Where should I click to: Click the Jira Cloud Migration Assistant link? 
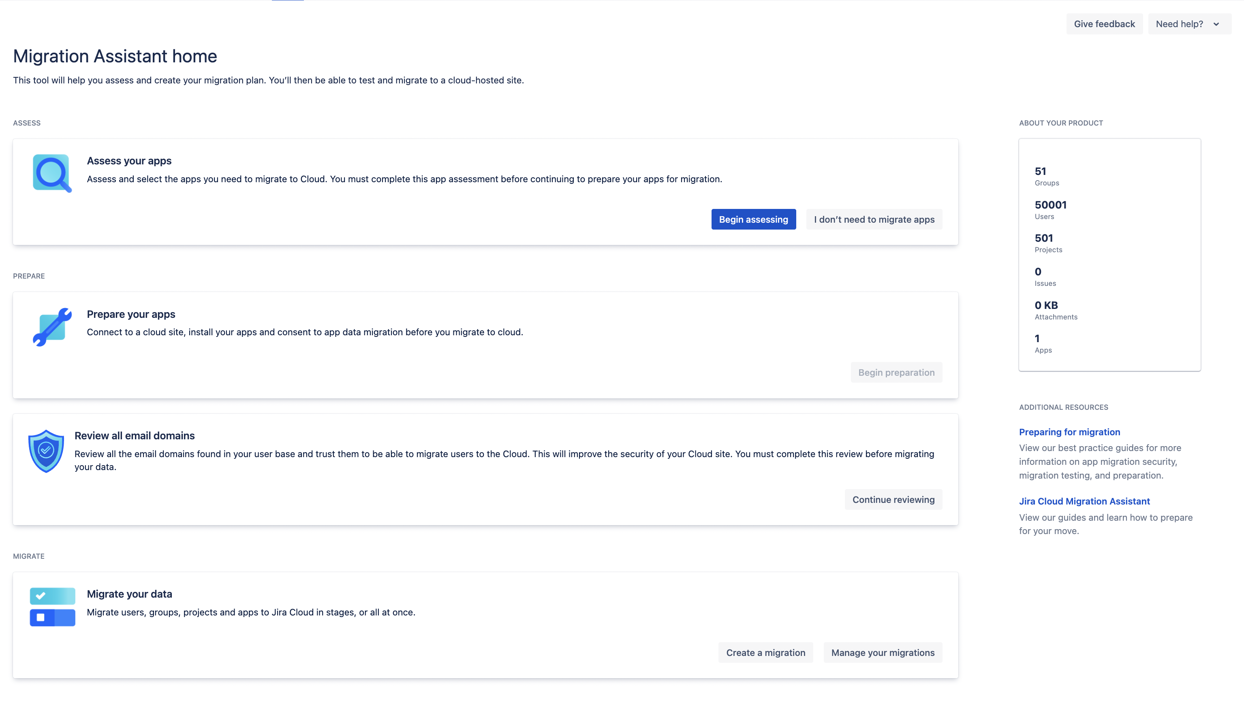[x=1084, y=501]
